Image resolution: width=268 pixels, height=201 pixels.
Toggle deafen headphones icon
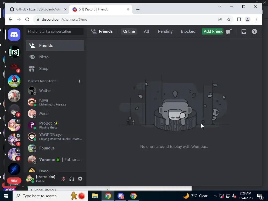[72, 179]
